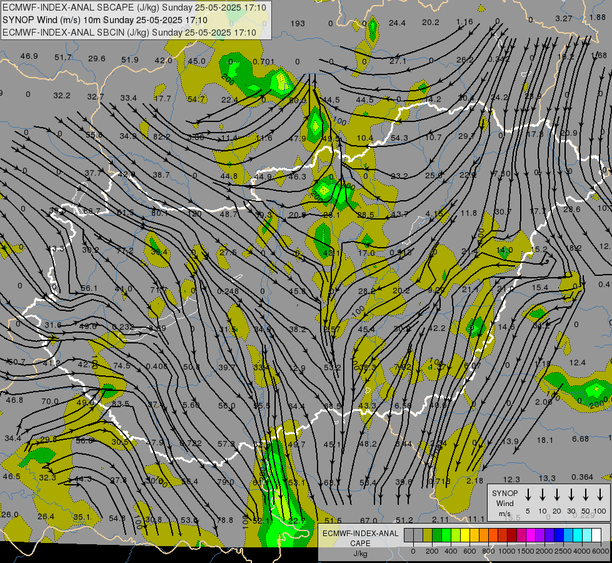Image resolution: width=612 pixels, height=563 pixels.
Task: Click the map value '67.0'
Action: pos(368,520)
